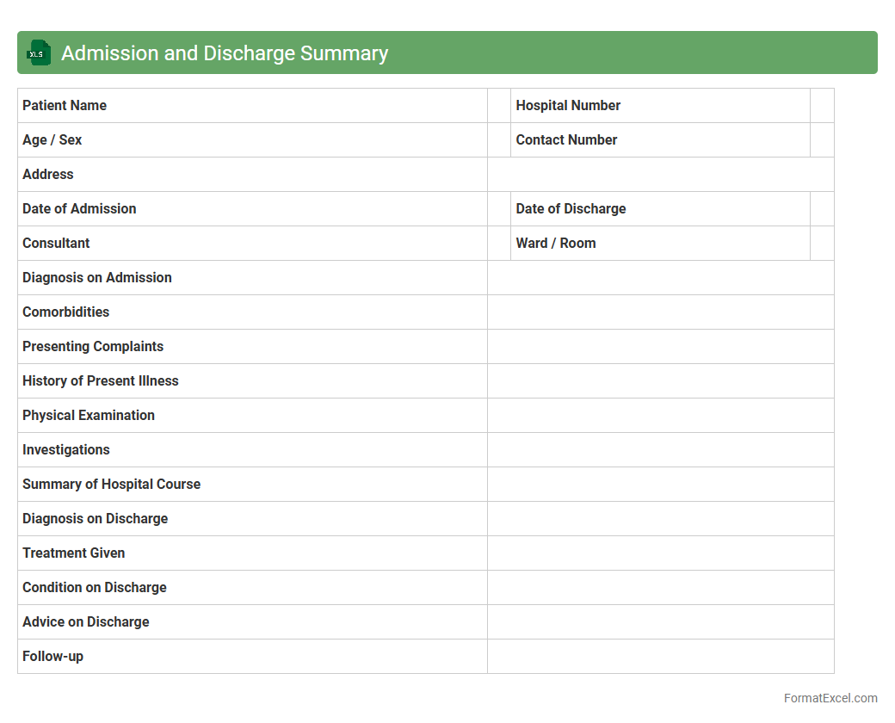
Task: Select the Contact Number cell
Action: [x=659, y=140]
